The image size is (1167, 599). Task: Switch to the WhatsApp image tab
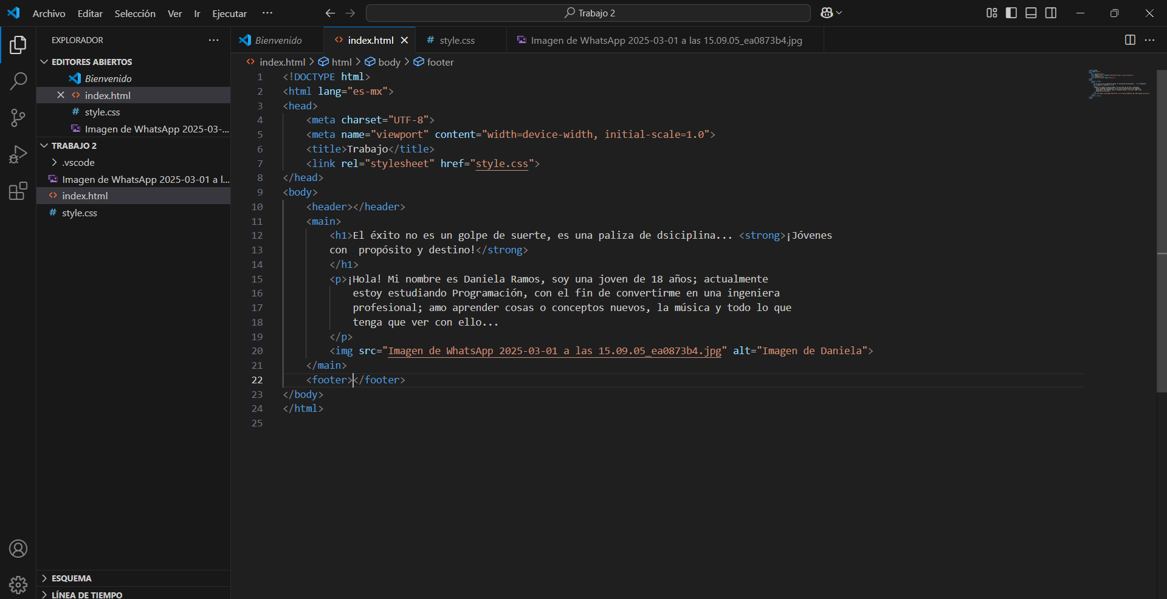point(665,40)
